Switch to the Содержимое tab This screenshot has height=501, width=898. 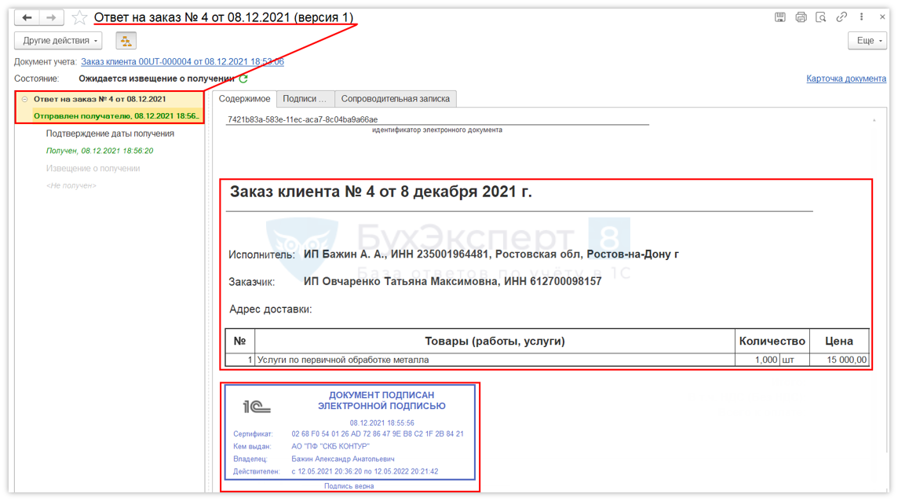tap(245, 99)
